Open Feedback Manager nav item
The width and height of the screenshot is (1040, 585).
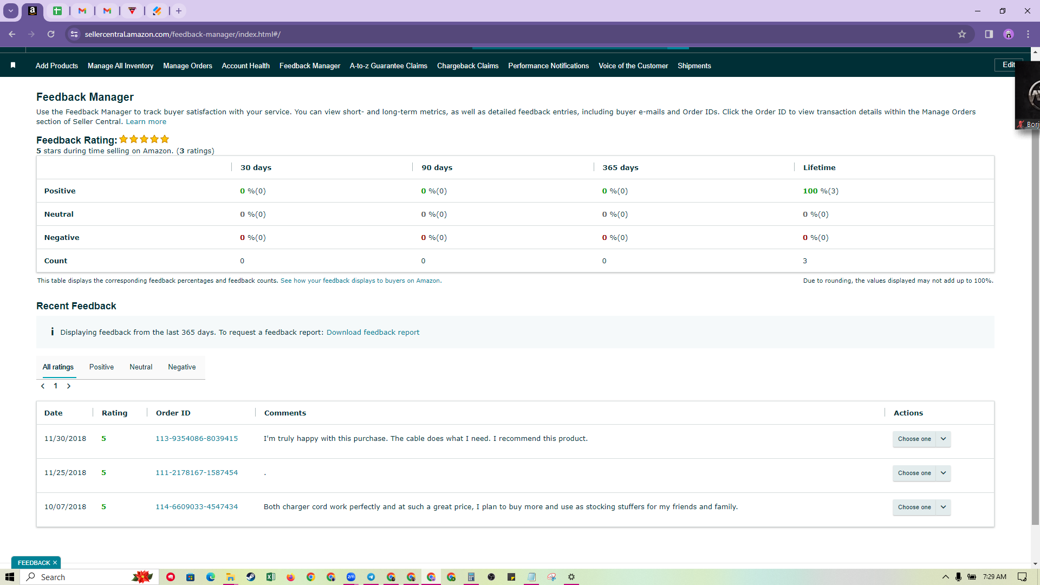coord(310,66)
